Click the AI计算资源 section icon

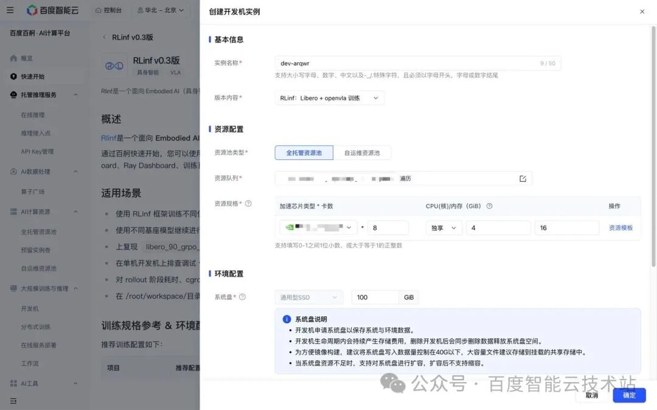13,212
